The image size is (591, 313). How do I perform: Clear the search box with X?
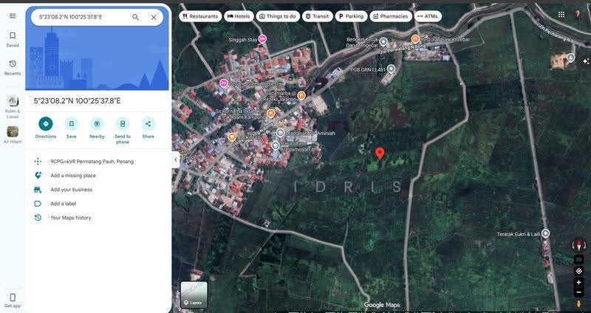[x=154, y=17]
